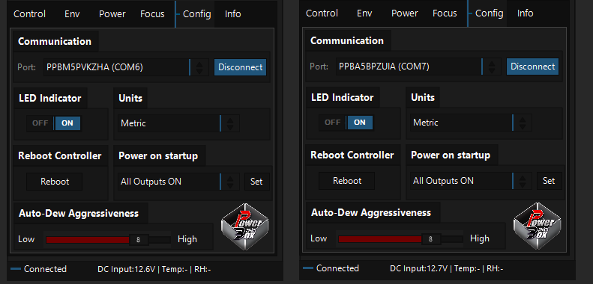
Task: Turn LED Indicator OFF in right window
Action: [332, 123]
